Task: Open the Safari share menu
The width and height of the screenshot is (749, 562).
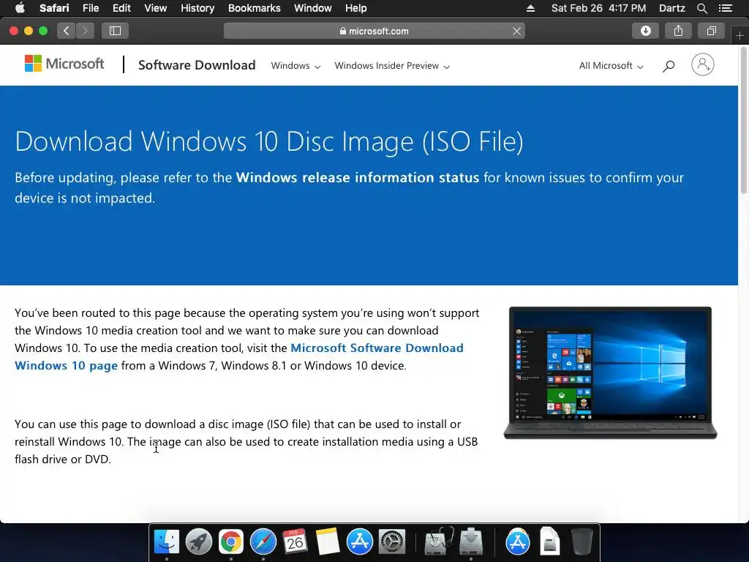Action: pos(678,31)
